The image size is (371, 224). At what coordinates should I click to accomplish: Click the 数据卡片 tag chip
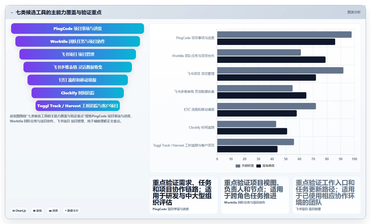coord(72,211)
